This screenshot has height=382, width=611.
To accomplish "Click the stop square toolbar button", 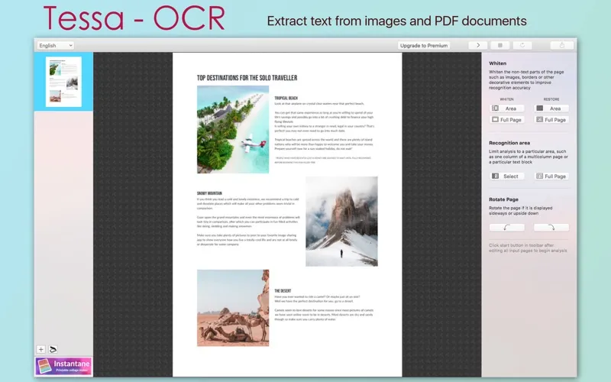I will tap(500, 45).
